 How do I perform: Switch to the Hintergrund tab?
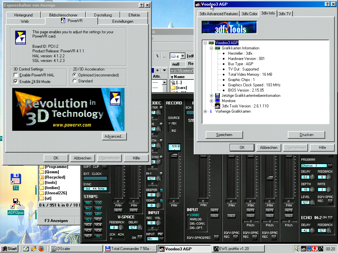coord(23,15)
